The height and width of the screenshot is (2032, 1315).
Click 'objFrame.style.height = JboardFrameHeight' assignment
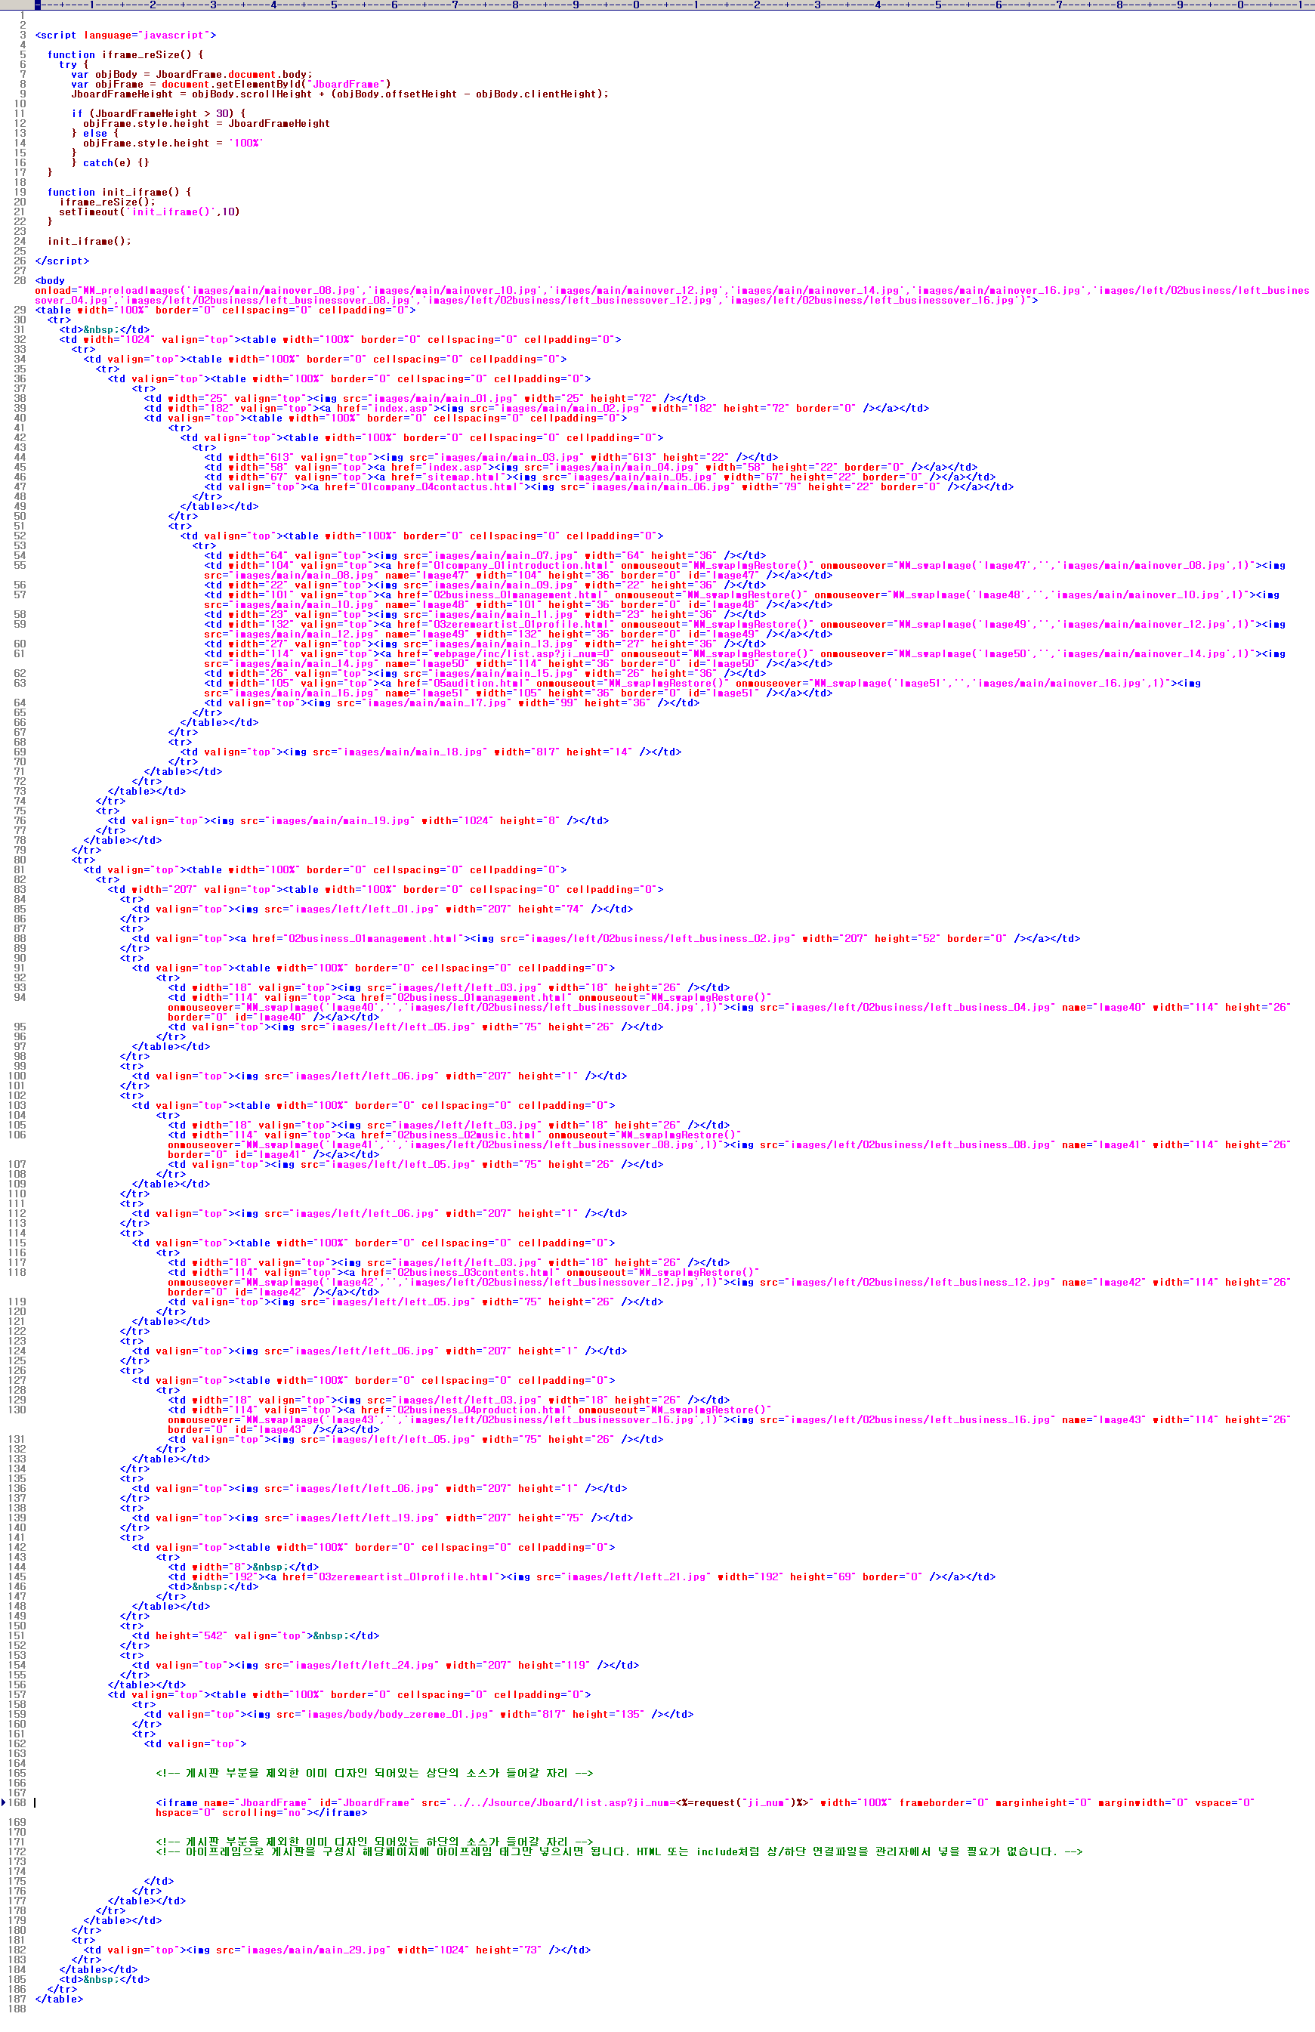click(x=207, y=124)
